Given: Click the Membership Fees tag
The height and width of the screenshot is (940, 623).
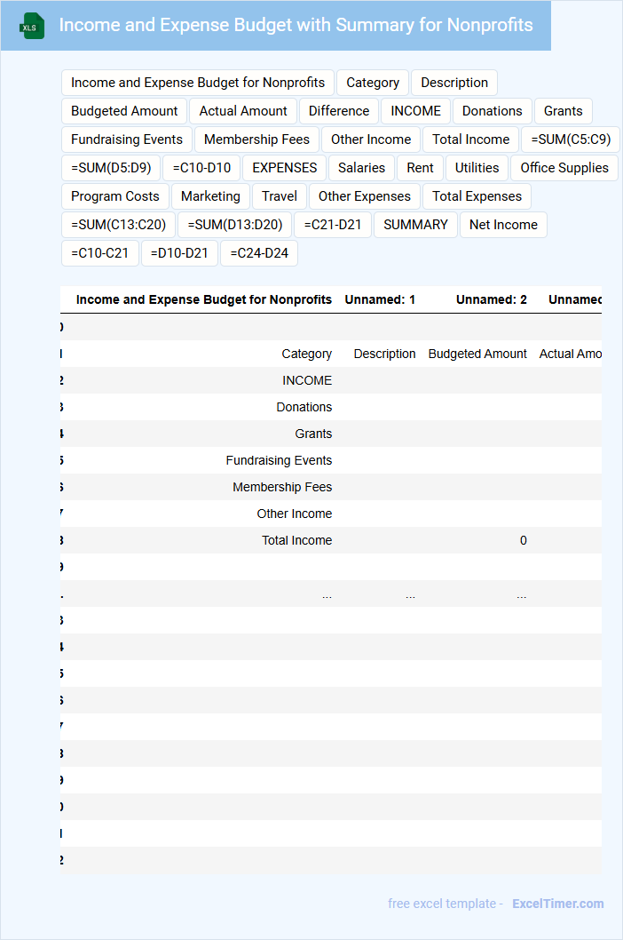Looking at the screenshot, I should (257, 139).
